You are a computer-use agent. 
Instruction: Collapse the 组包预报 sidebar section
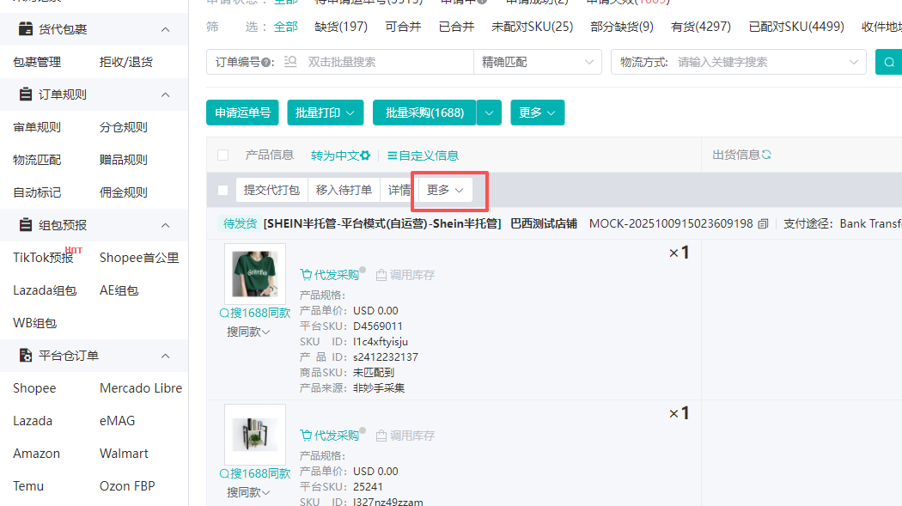tap(165, 225)
